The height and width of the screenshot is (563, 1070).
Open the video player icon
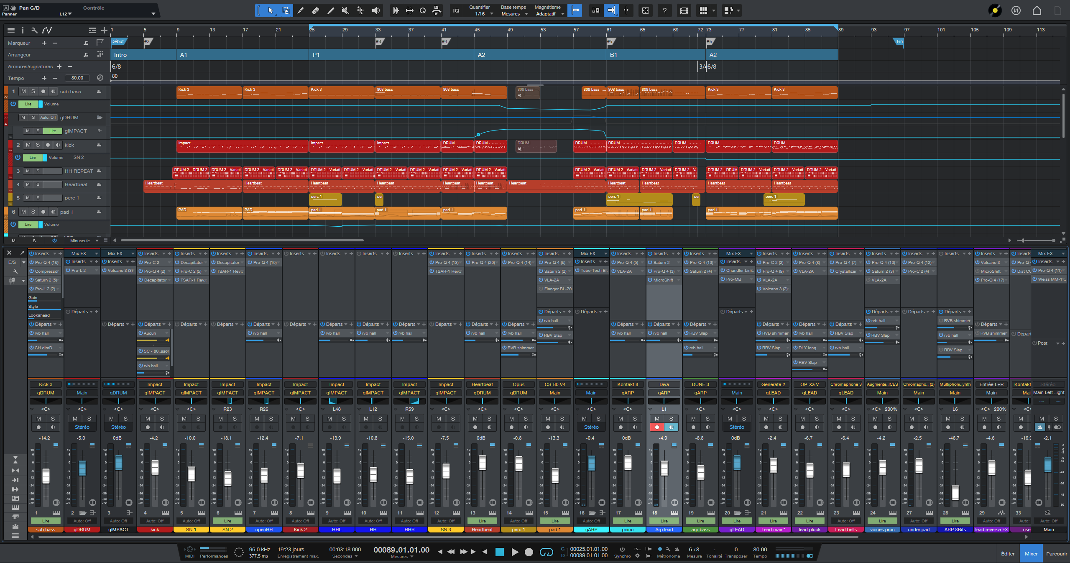coord(684,10)
